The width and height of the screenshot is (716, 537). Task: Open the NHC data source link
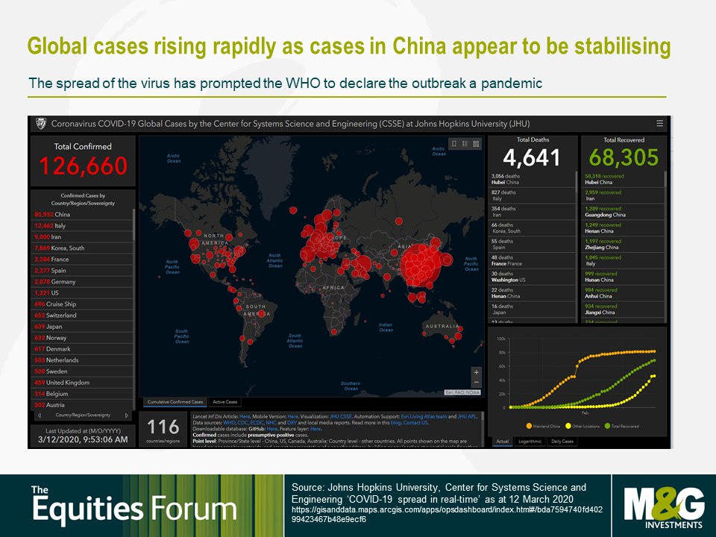(271, 423)
